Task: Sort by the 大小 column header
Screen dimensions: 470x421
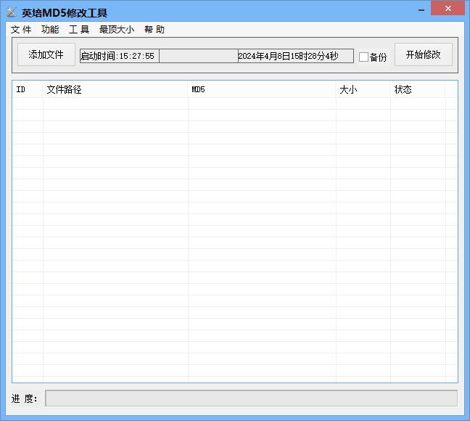Action: [x=363, y=89]
